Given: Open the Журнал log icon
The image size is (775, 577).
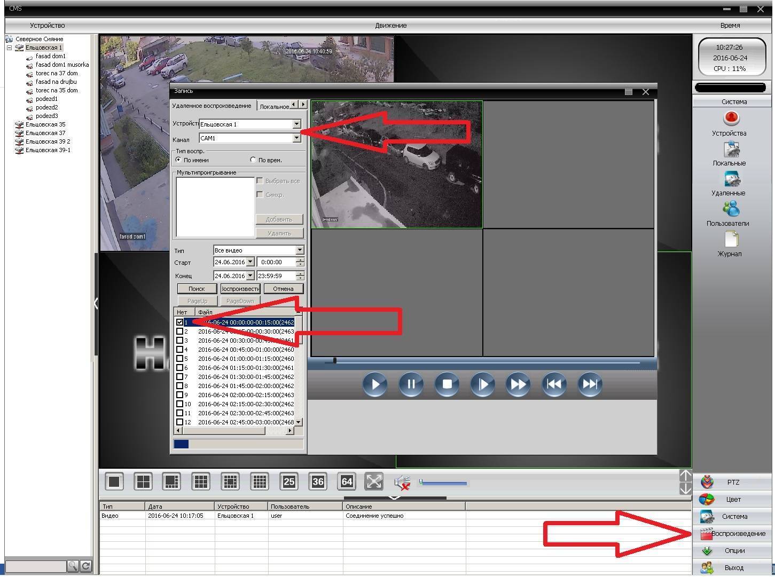Looking at the screenshot, I should [x=731, y=240].
